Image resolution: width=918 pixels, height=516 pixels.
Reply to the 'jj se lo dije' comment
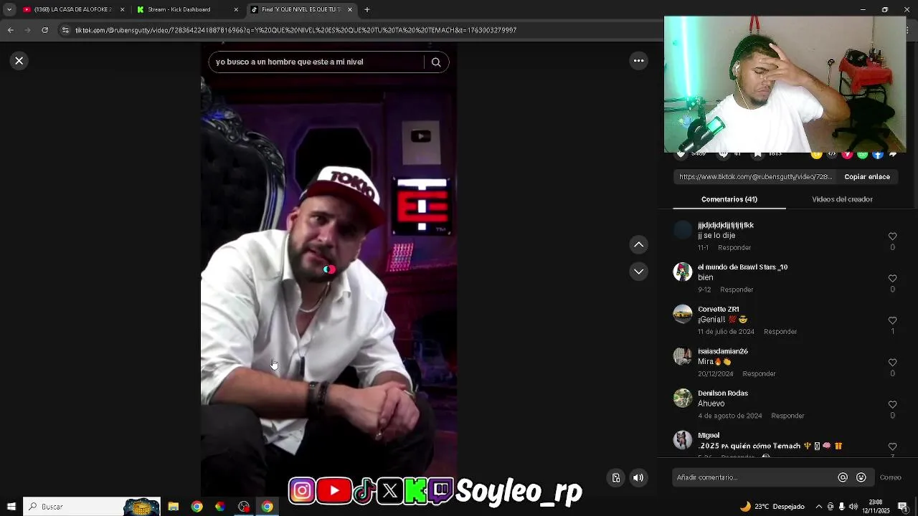(x=734, y=247)
